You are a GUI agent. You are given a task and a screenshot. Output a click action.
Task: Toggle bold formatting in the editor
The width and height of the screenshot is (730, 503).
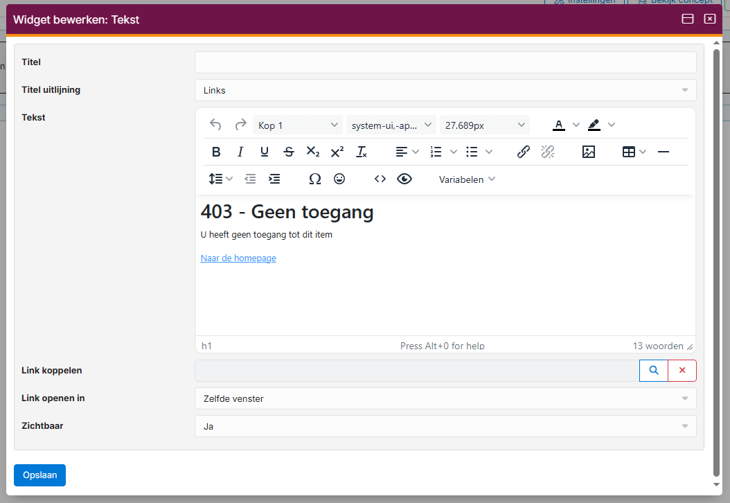pyautogui.click(x=216, y=152)
